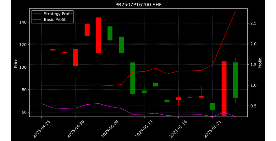Click the tallest red candlestick peaking near 144
This screenshot has width=276, height=141.
click(99, 35)
